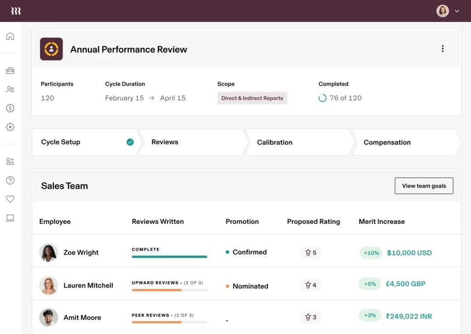Image resolution: width=471 pixels, height=334 pixels.
Task: Select the apps grid icon in sidebar
Action: 10,161
